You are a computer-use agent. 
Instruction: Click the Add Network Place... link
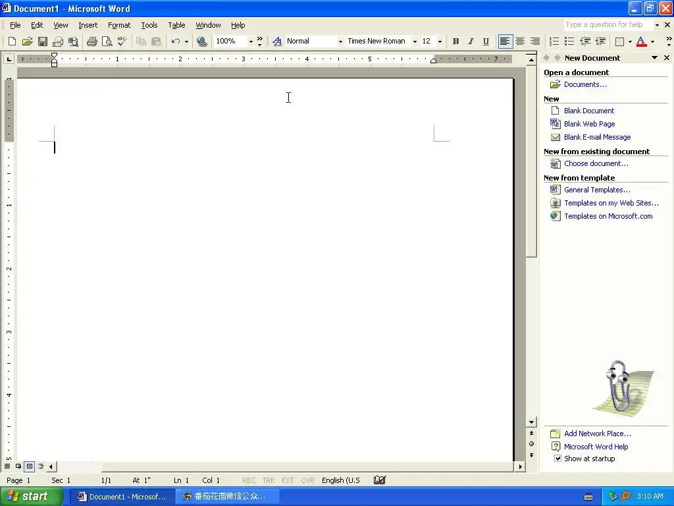pyautogui.click(x=598, y=434)
